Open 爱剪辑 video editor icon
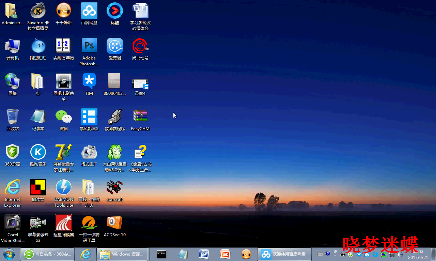The width and height of the screenshot is (436, 261). pos(115,49)
